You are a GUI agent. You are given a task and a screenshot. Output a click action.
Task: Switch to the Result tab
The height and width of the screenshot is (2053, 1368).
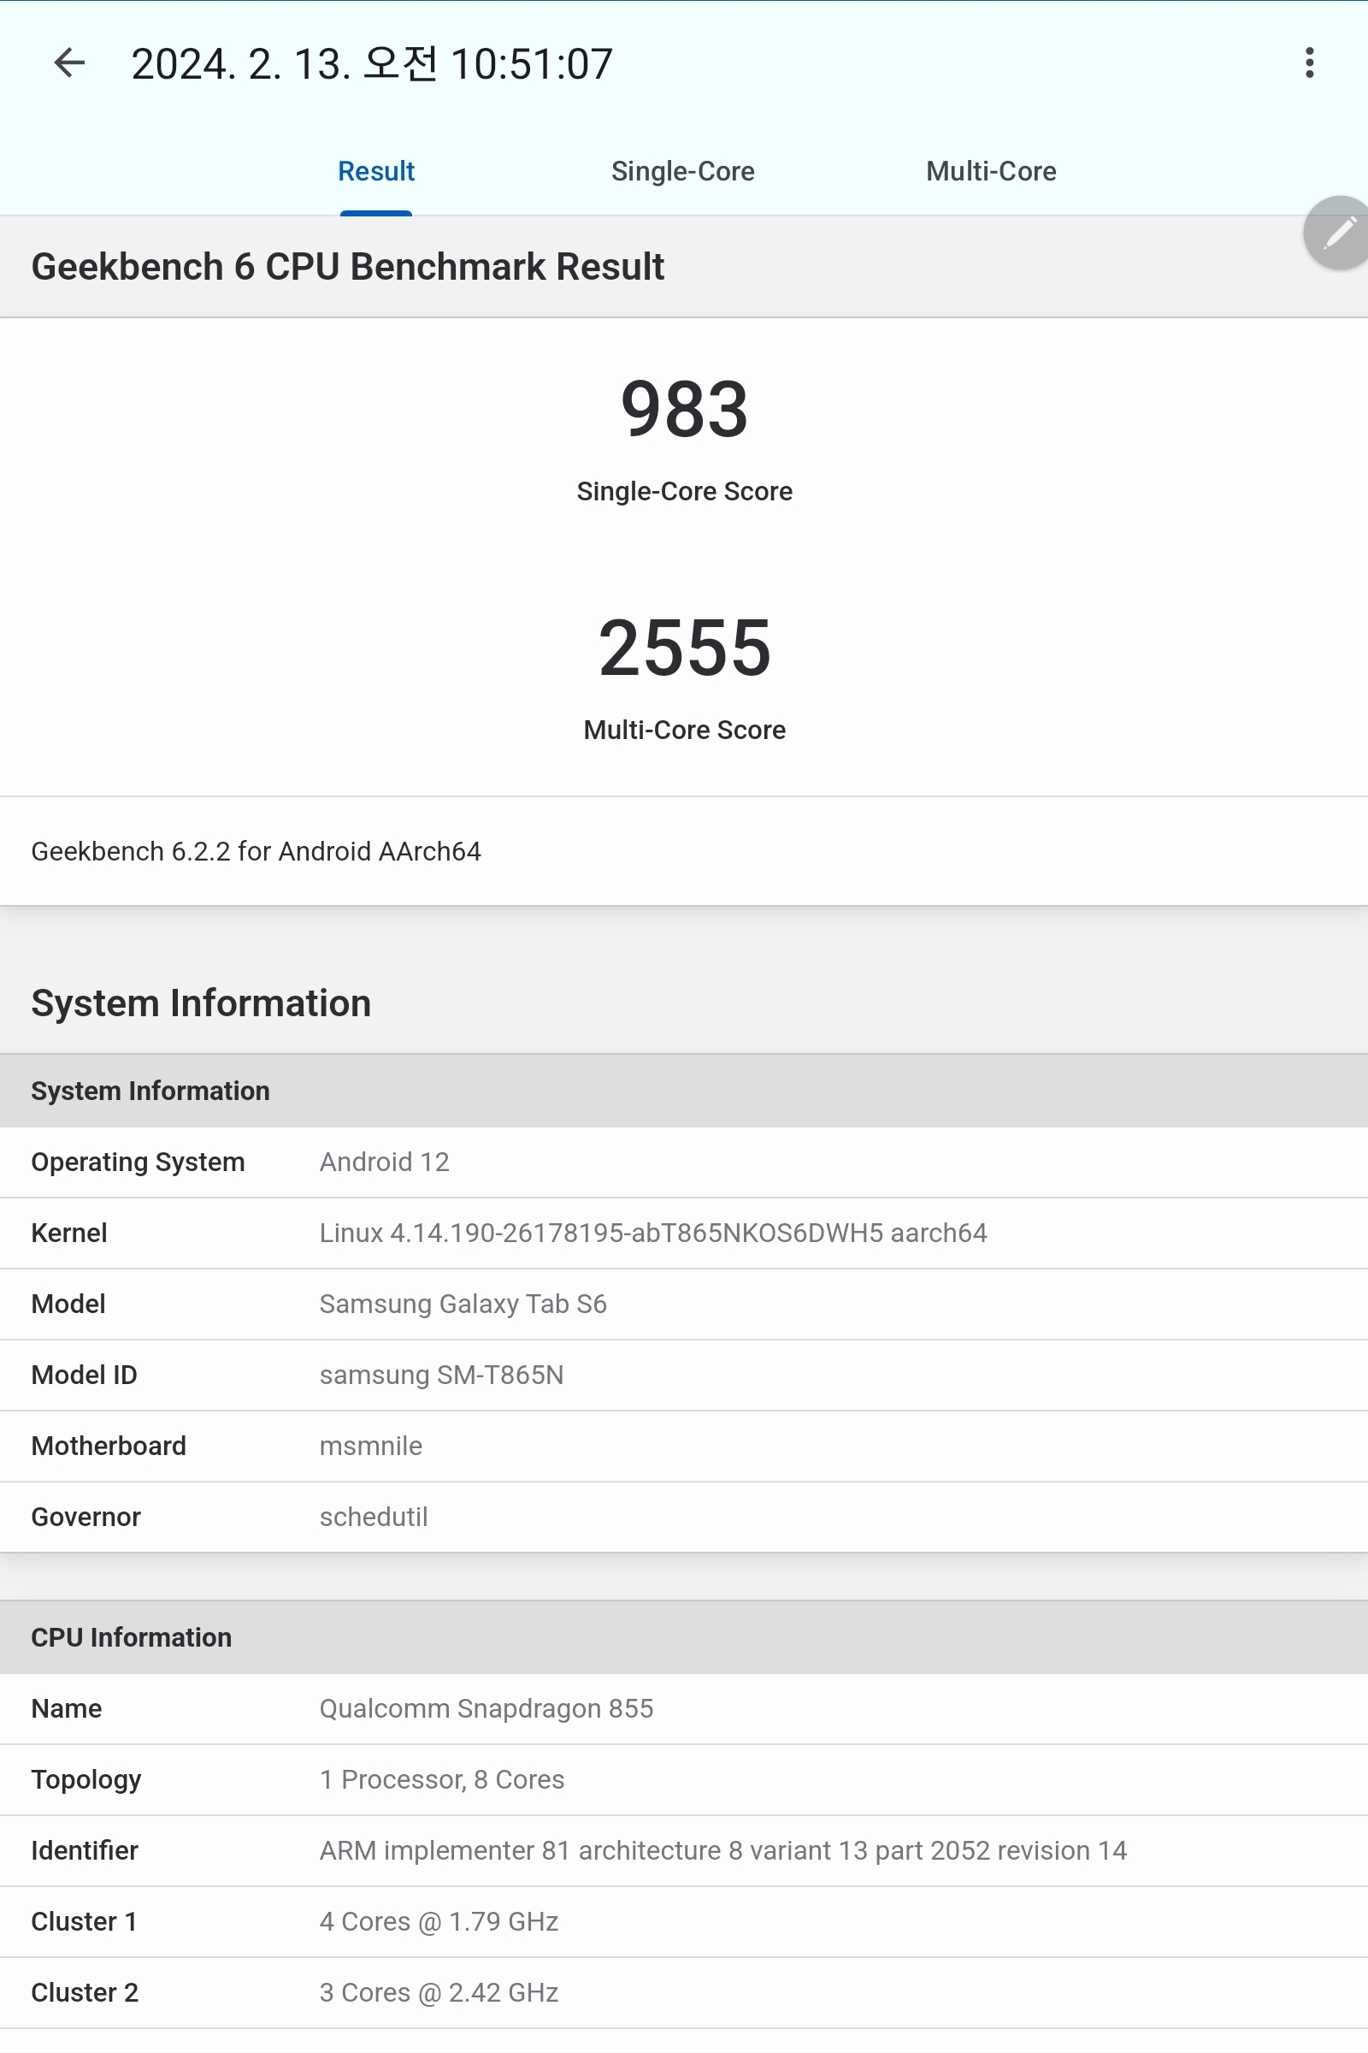pos(376,171)
